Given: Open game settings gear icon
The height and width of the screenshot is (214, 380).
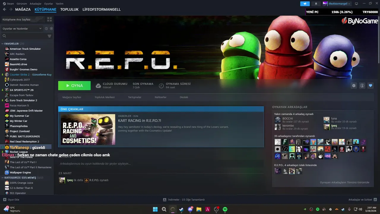Looking at the screenshot, I should coord(354,86).
